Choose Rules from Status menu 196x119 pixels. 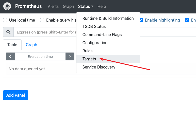108,51
